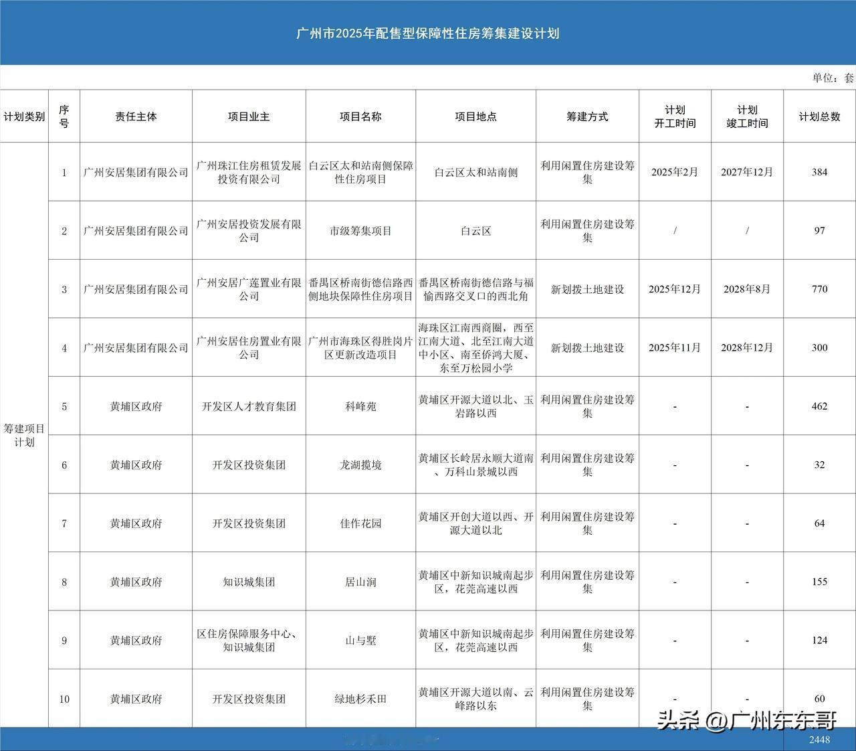Select the 筹建方式 column header
Image resolution: width=856 pixels, height=751 pixels.
coord(587,116)
